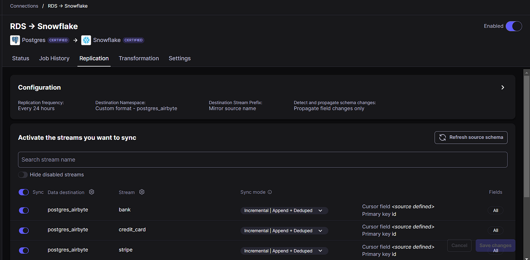This screenshot has height=260, width=530.
Task: Open Data destination gear settings
Action: click(92, 192)
